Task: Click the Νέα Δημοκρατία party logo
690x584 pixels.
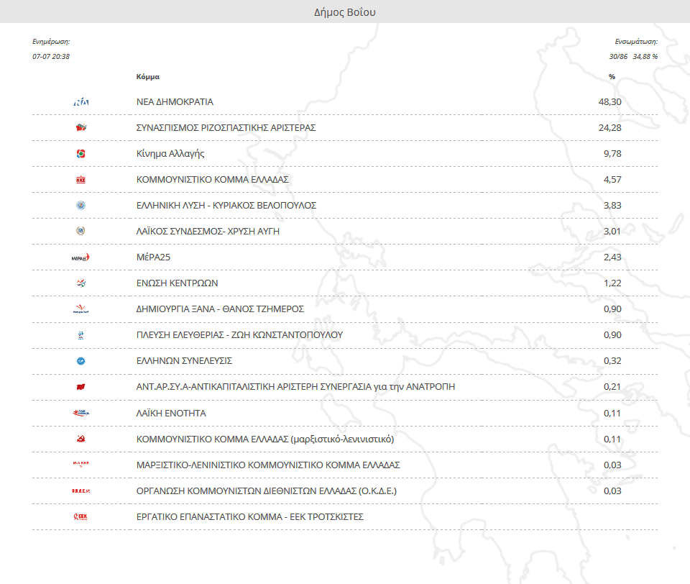Action: [x=81, y=102]
